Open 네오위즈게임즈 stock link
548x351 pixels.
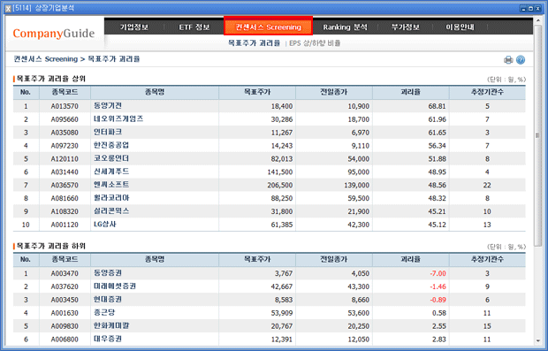[x=118, y=118]
